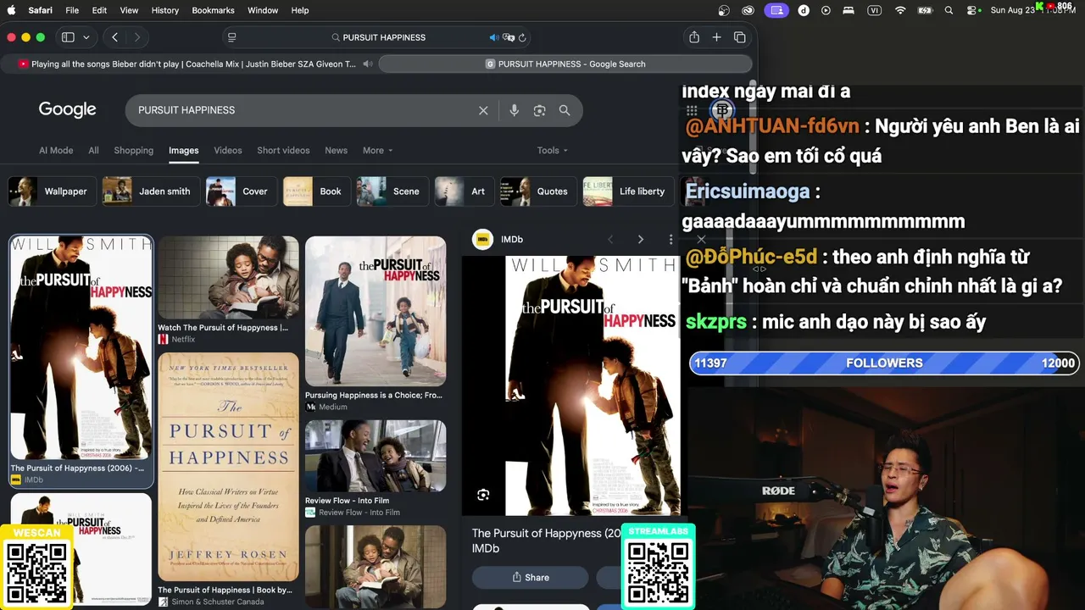
Task: Open the Apple menu
Action: (x=12, y=10)
